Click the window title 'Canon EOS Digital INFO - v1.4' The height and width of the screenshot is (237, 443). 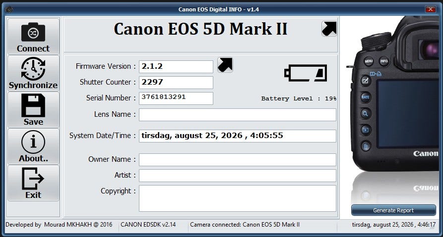[219, 9]
